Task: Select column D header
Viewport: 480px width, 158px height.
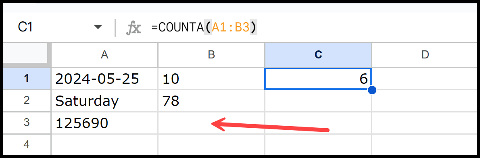Action: point(425,55)
